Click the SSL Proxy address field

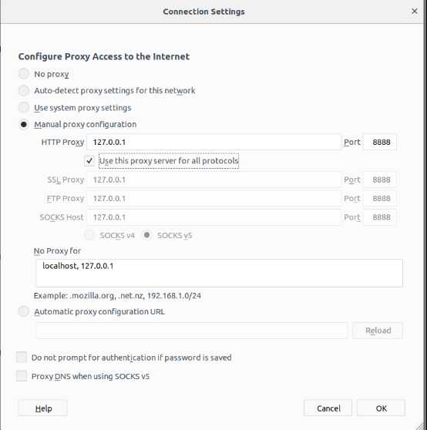[x=214, y=180]
